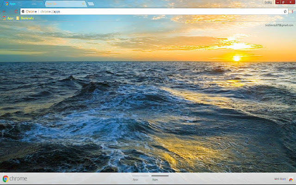Bookmark this page with the star icon
Screen dimensions: 296x185
click(x=285, y=12)
